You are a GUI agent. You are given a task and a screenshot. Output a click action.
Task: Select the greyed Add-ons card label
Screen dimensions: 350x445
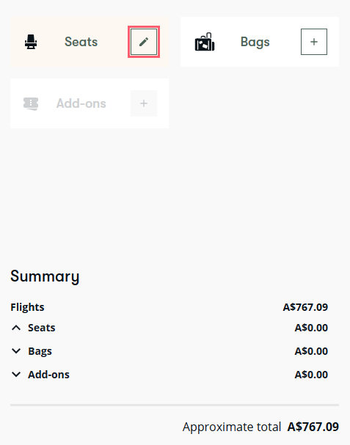pos(81,103)
